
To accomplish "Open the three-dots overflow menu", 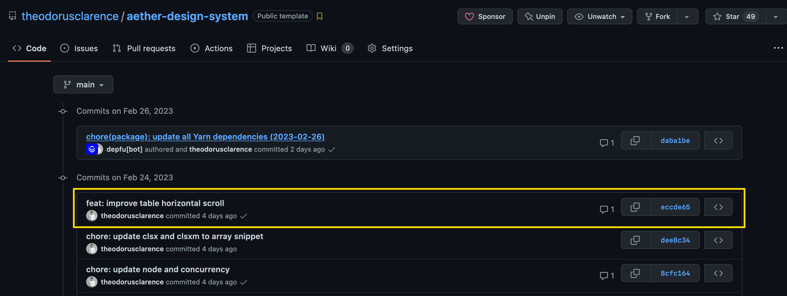I will click(778, 48).
